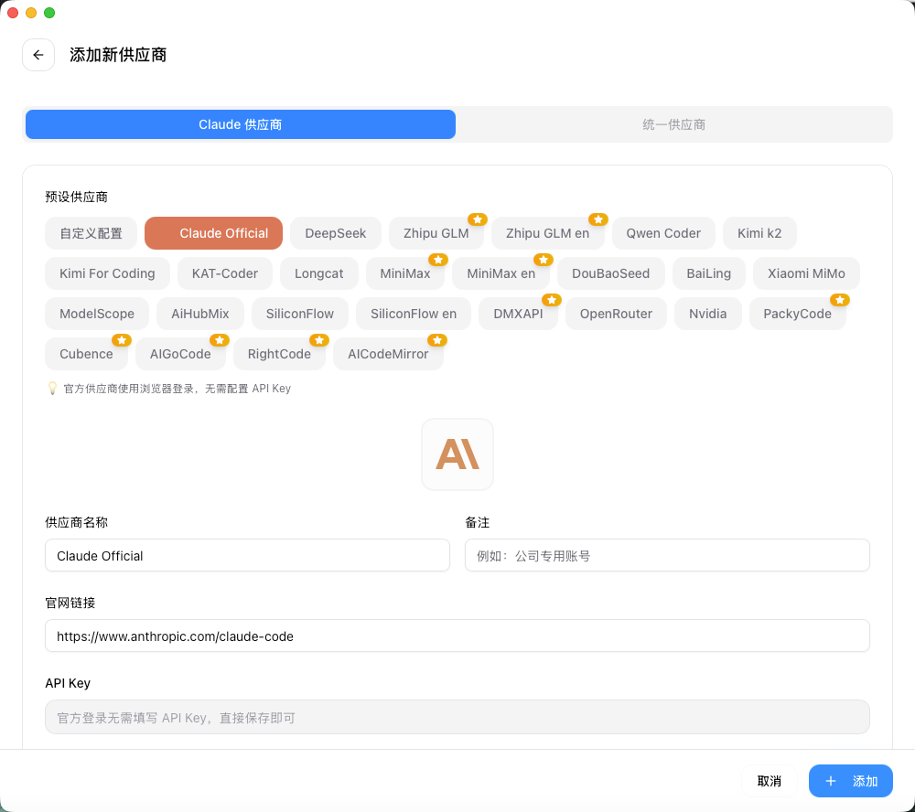Choose the AIGoCode preset
Screen dimensions: 915x812
coord(180,354)
